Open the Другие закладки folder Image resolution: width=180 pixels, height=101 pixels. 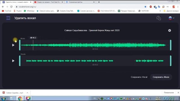[171, 11]
